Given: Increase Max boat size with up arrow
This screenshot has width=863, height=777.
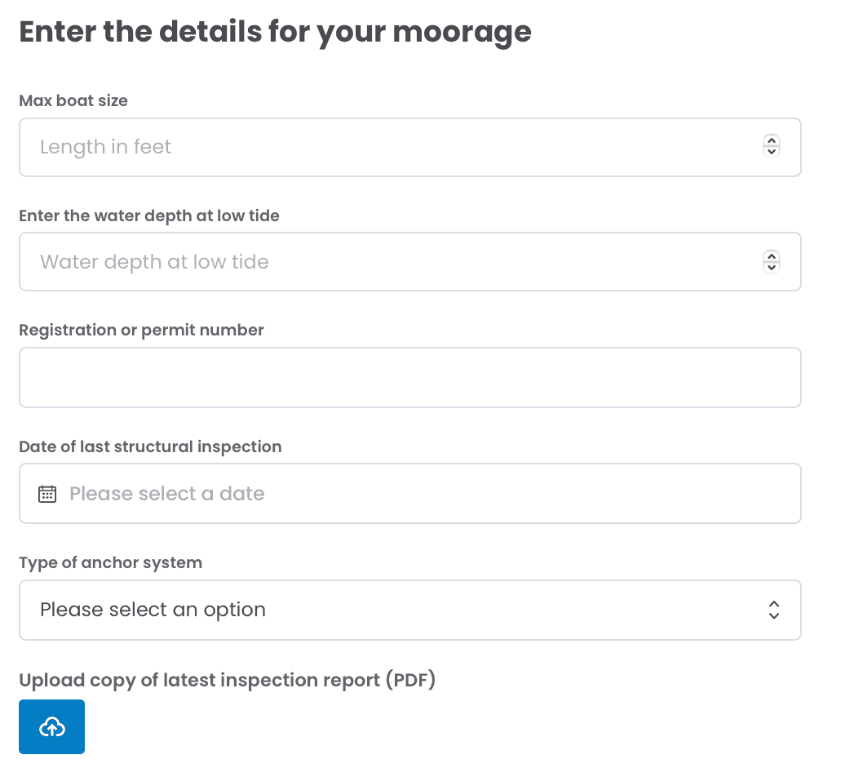Looking at the screenshot, I should pos(771,141).
